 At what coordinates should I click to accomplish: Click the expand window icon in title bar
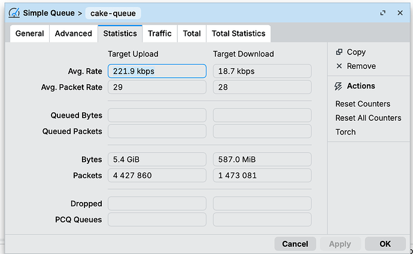coord(382,13)
